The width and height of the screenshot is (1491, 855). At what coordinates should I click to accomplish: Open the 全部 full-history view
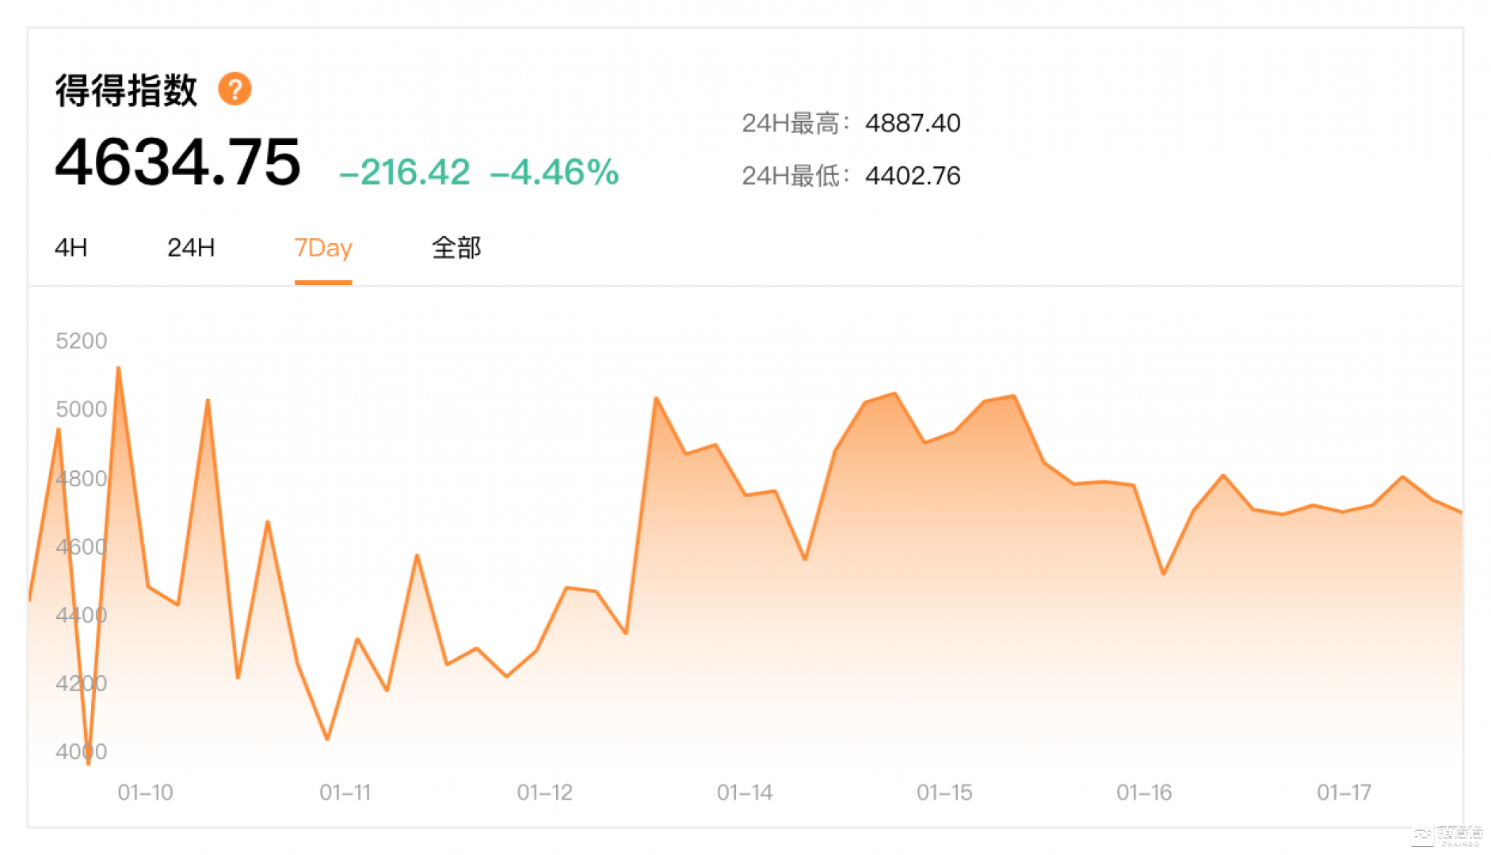[456, 248]
